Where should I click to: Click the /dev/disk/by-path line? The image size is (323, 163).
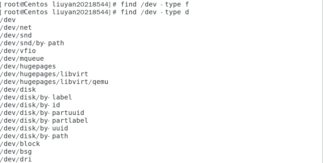point(34,136)
